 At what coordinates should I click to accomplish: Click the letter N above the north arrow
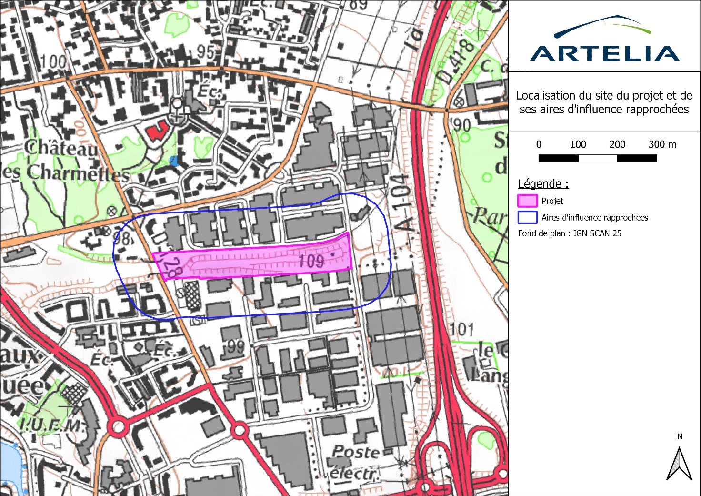point(680,436)
